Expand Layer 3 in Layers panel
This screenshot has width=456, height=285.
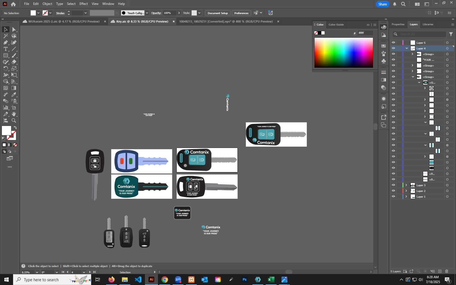[406, 185]
